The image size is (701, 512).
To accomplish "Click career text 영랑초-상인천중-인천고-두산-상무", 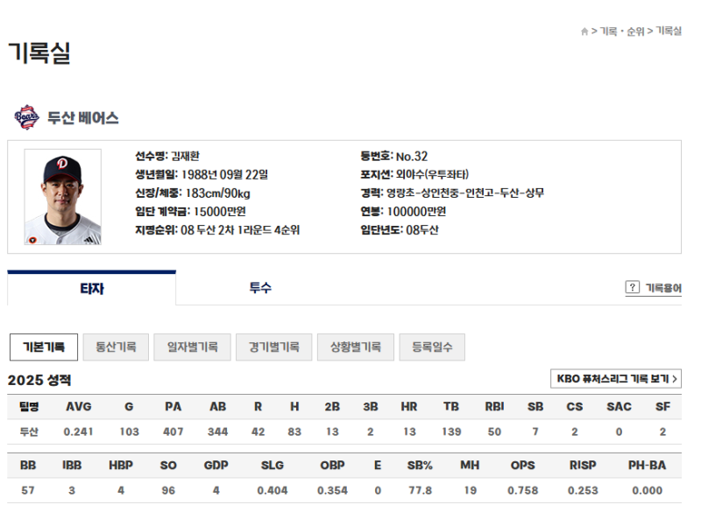I will point(465,193).
